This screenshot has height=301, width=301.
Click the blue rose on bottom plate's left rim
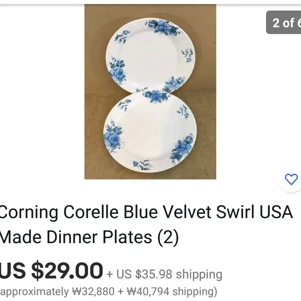click(x=113, y=137)
